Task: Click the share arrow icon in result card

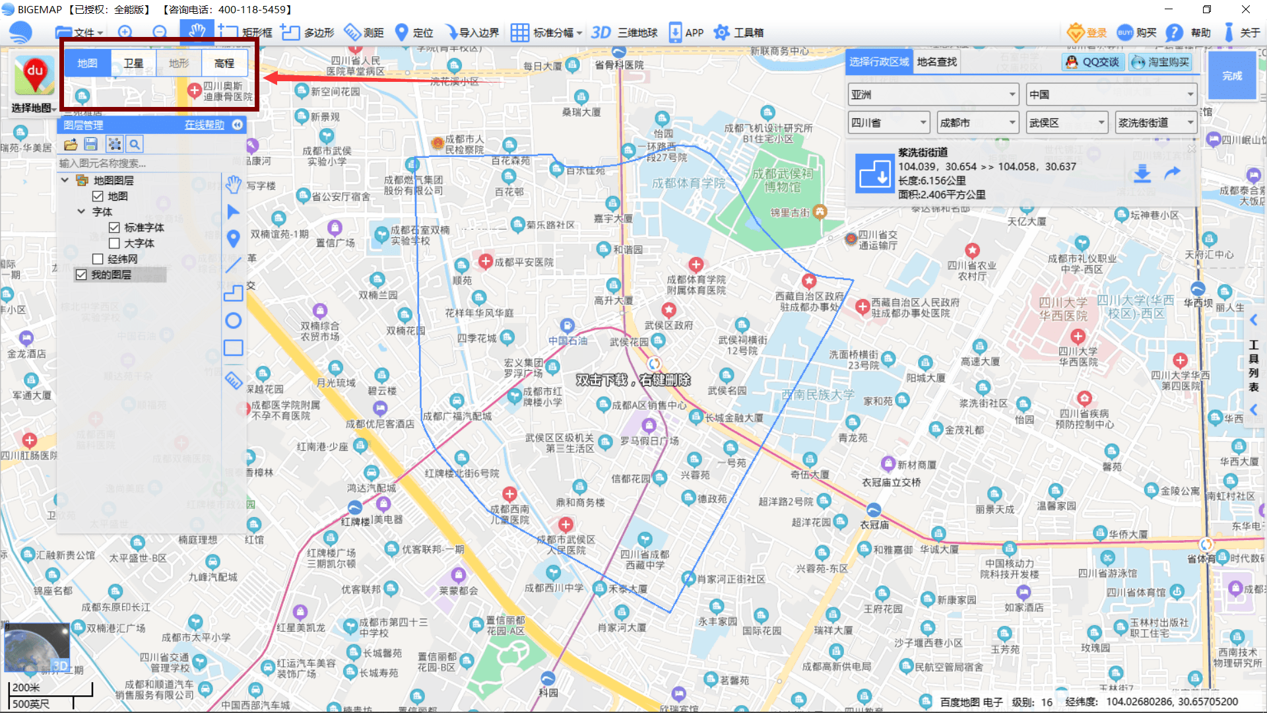Action: [x=1173, y=174]
